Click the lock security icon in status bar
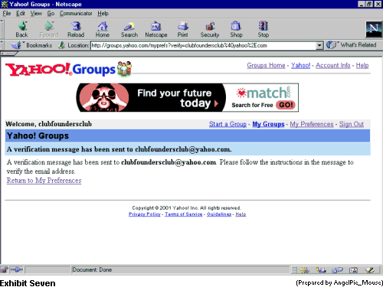Screen dimensions: 383x287 point(5,269)
